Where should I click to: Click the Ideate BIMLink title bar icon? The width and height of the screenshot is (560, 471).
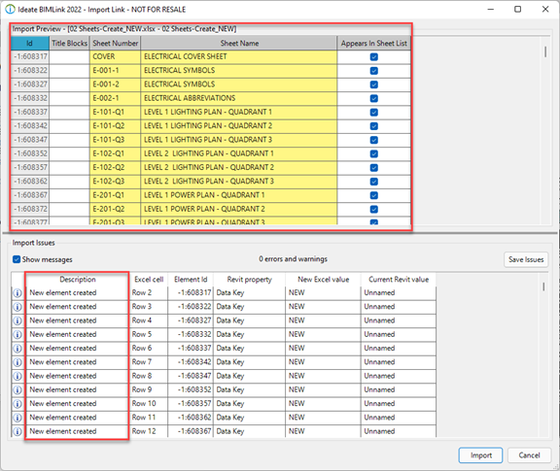[x=10, y=10]
